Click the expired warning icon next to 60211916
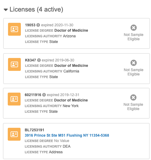 click(44, 95)
